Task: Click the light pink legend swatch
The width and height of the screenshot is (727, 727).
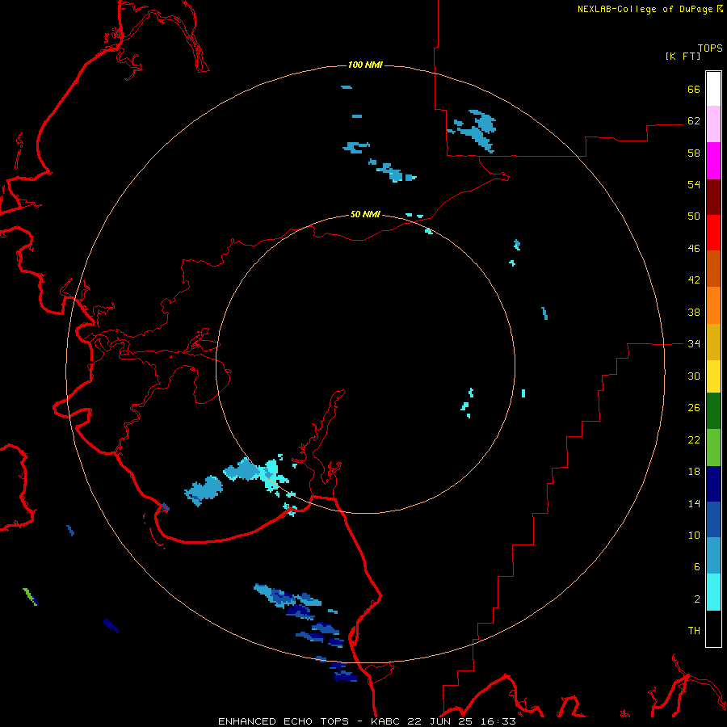Action: [713, 124]
